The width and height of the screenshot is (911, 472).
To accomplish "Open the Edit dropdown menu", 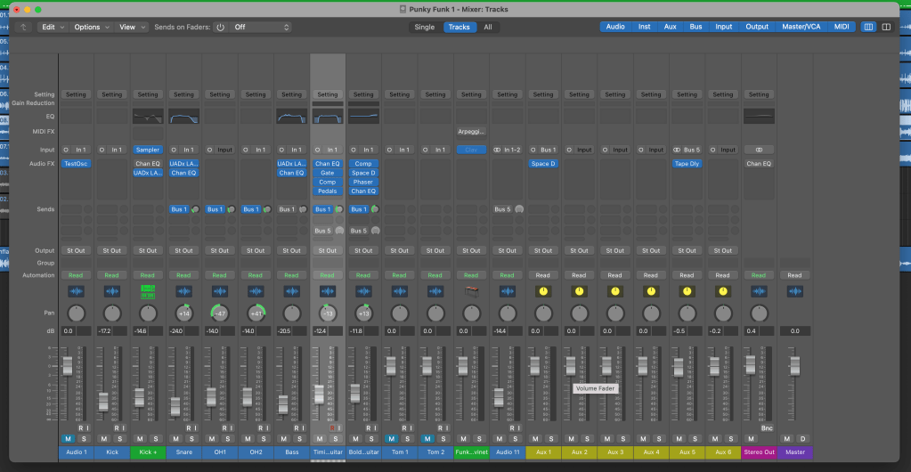I will click(52, 27).
